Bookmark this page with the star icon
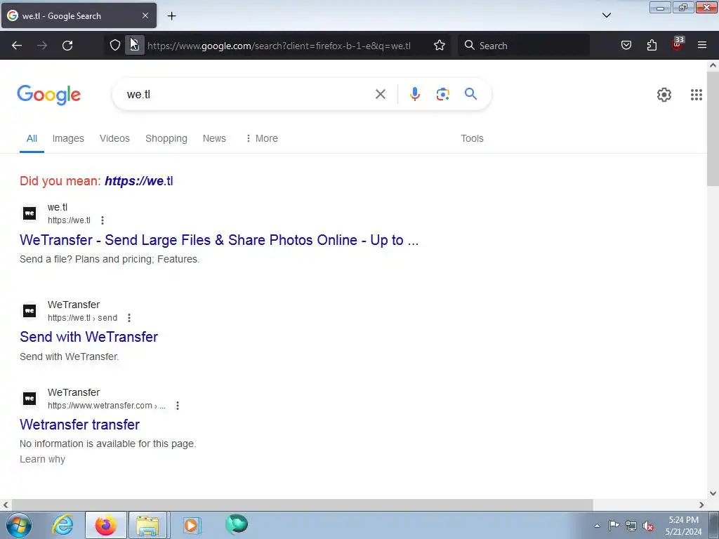 440,45
